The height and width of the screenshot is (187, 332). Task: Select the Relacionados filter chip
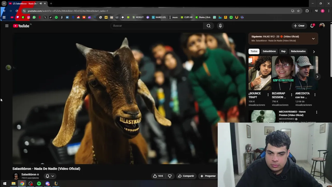[x=298, y=51]
